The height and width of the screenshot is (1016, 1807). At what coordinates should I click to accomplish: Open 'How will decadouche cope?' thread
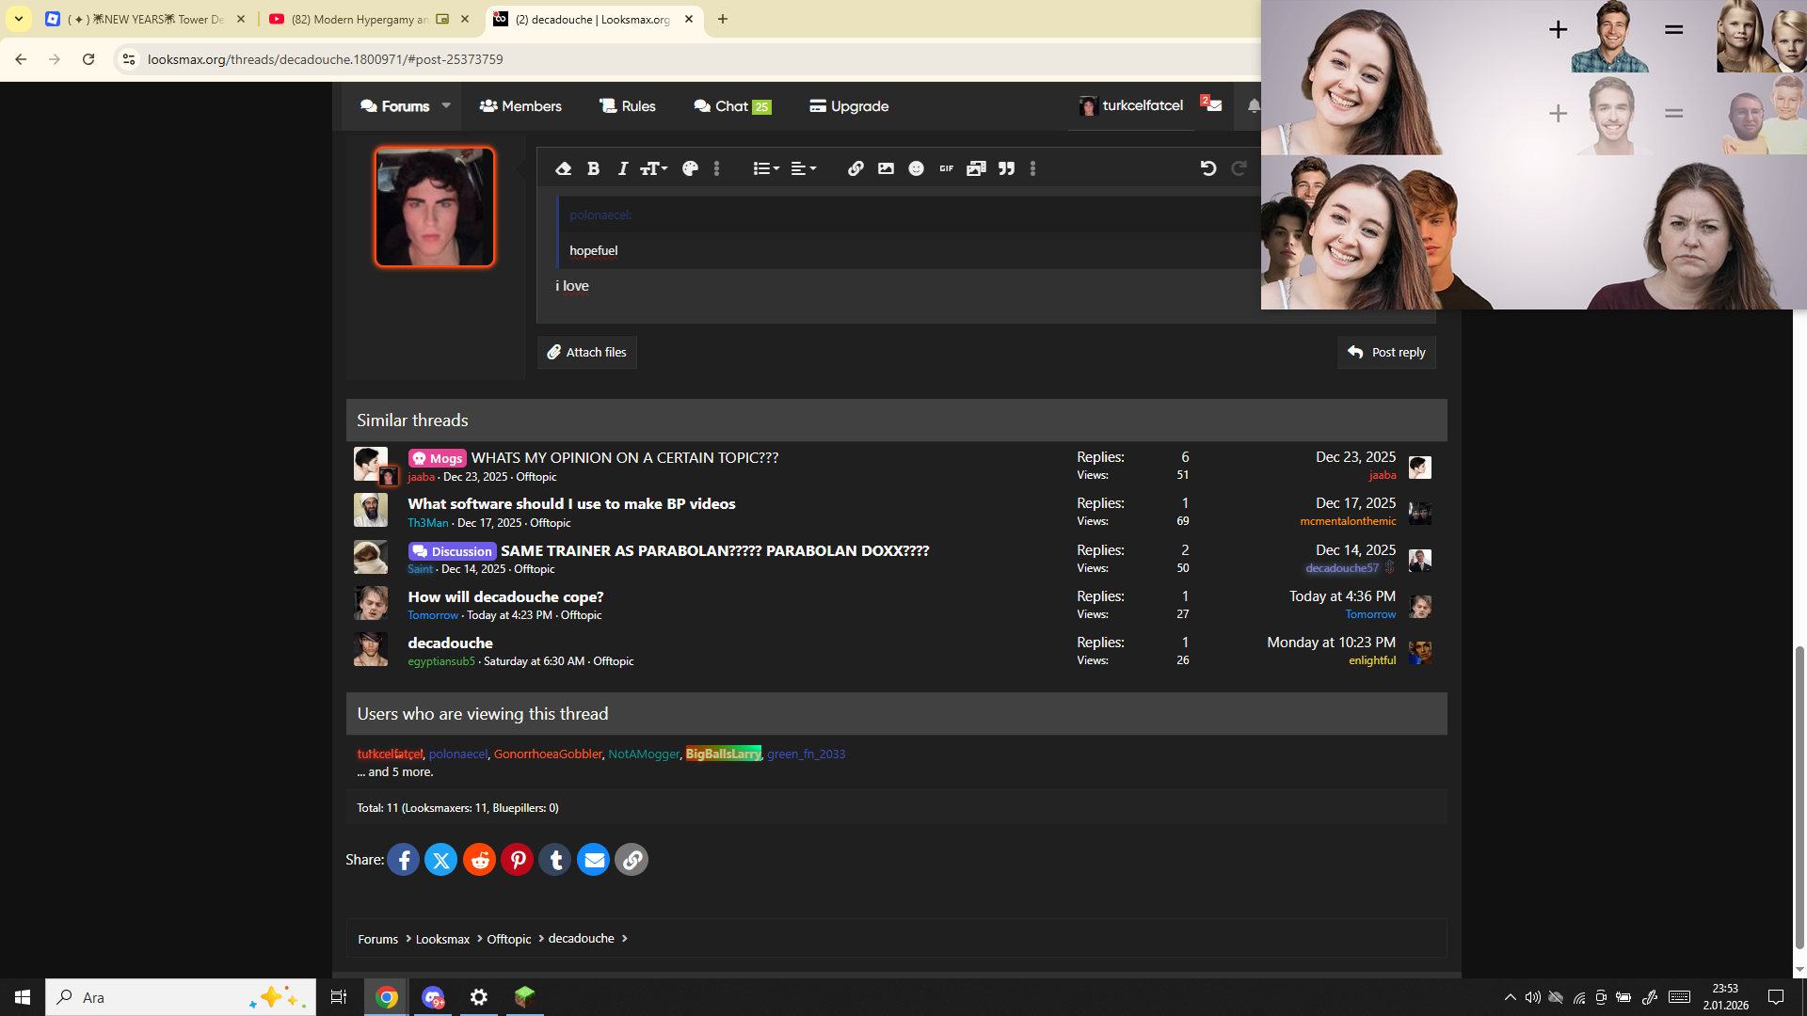pyautogui.click(x=505, y=596)
